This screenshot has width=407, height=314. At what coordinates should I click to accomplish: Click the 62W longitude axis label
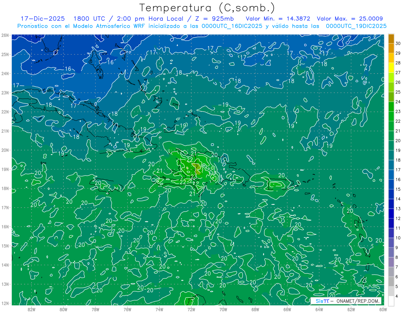click(351, 309)
